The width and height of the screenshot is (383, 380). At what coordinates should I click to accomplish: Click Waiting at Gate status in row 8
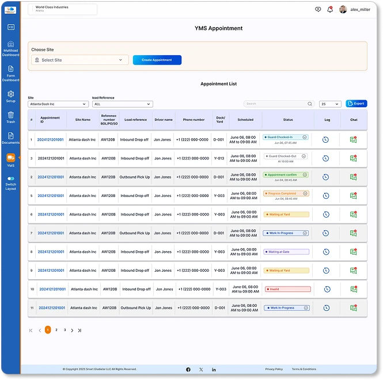286,252
